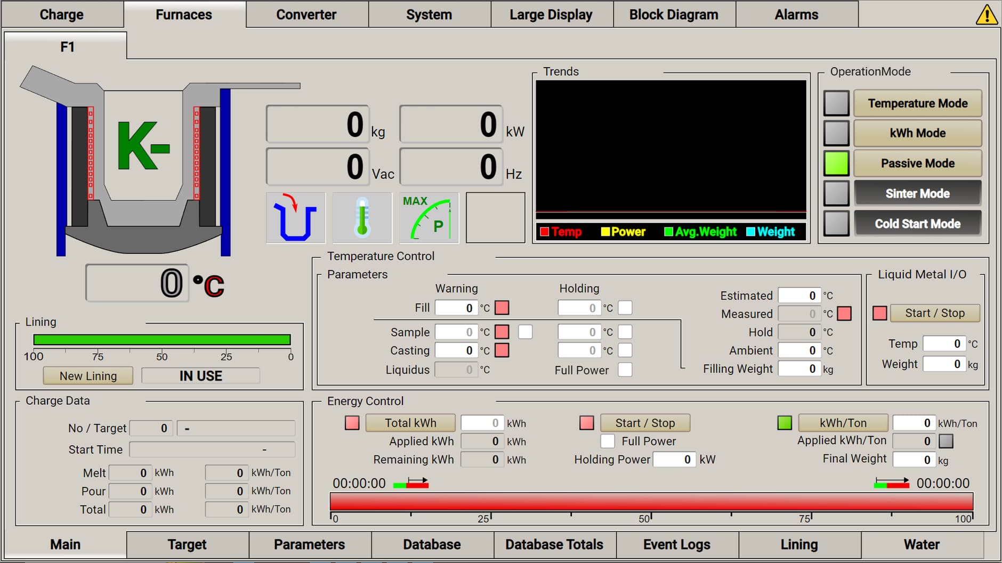Click the cyan Weight legend marker

(750, 232)
